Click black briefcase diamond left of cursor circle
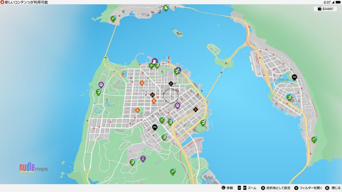This screenshot has width=342, height=192. (152, 95)
